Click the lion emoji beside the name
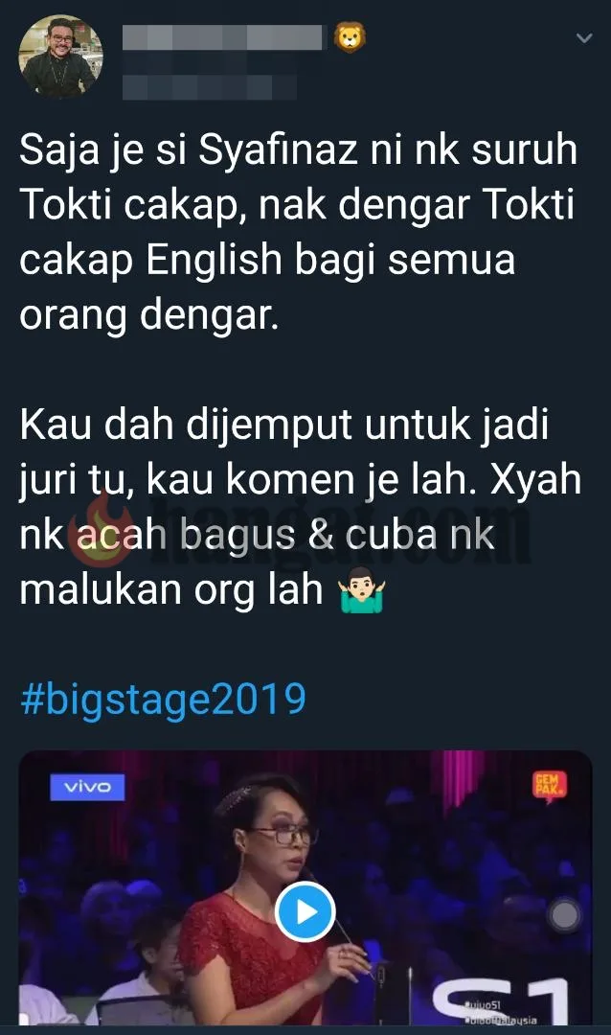The width and height of the screenshot is (611, 1035). [x=351, y=37]
